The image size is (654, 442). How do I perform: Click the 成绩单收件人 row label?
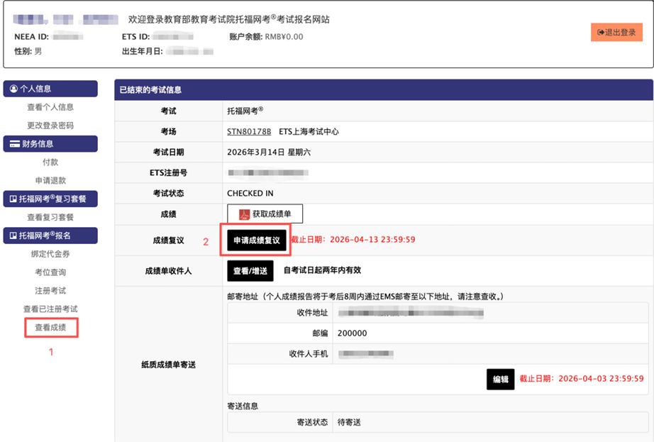[169, 271]
